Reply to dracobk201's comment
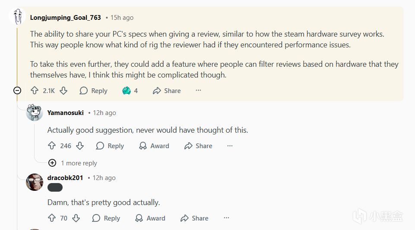Screen dimensions: 415x230 click(106, 218)
